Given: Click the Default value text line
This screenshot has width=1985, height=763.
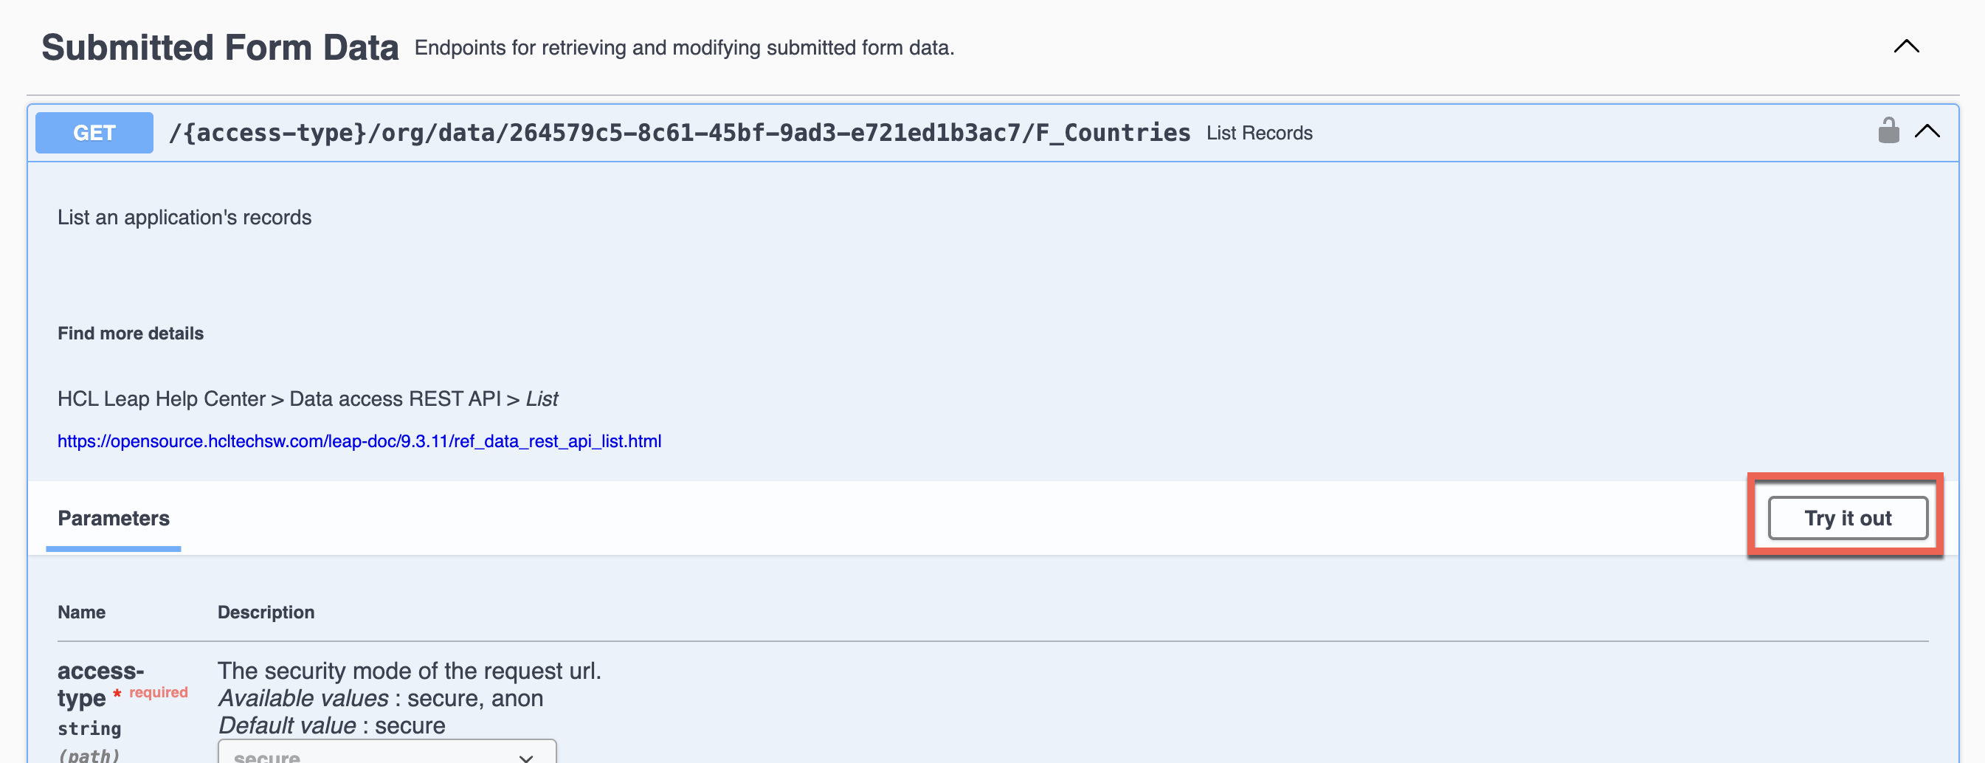Looking at the screenshot, I should (331, 725).
